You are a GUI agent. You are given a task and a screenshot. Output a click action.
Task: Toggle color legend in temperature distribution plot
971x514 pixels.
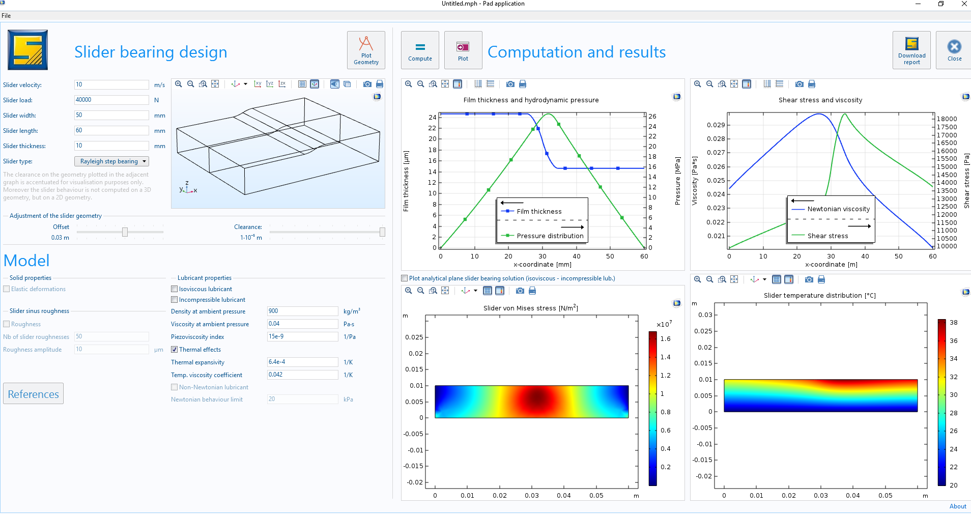[x=789, y=279]
